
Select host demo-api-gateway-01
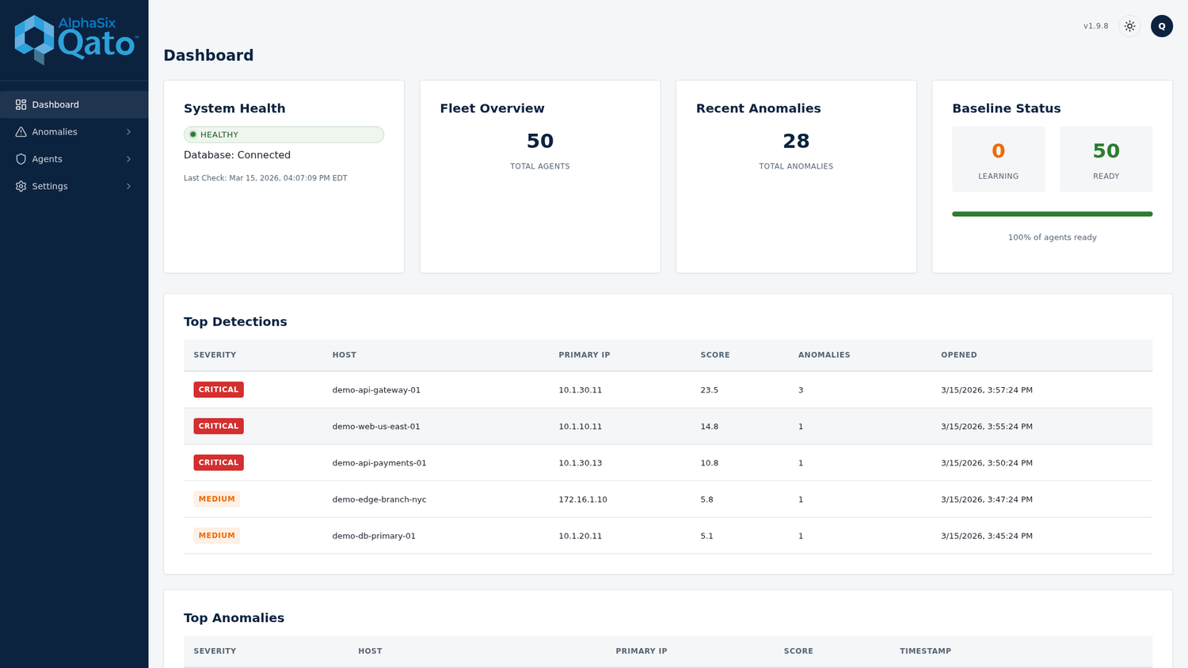(376, 390)
